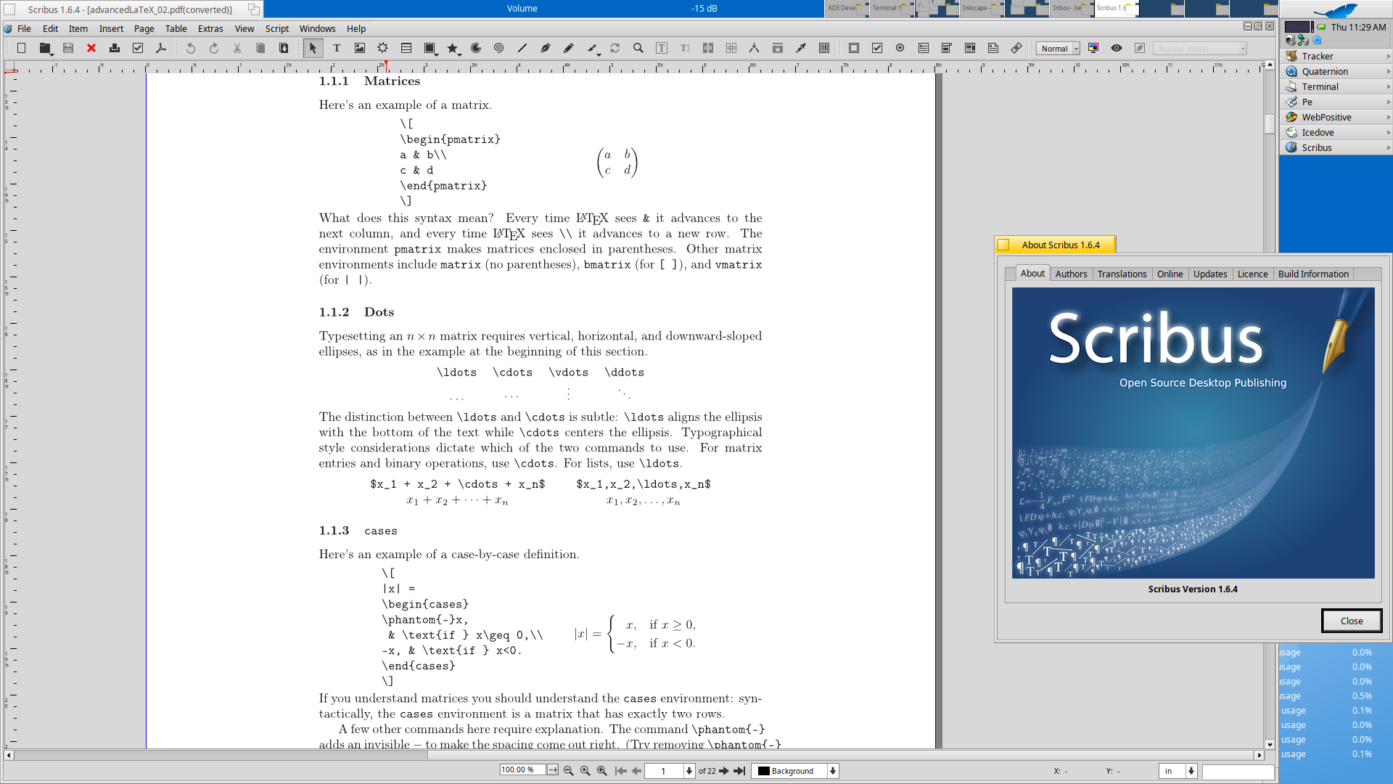Open the page number selector dropdown

(x=689, y=771)
